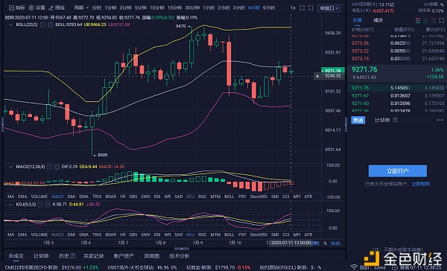Open the 技术分析 technical analysis tab
Screen dimensions: 447x271
pyautogui.click(x=180, y=256)
